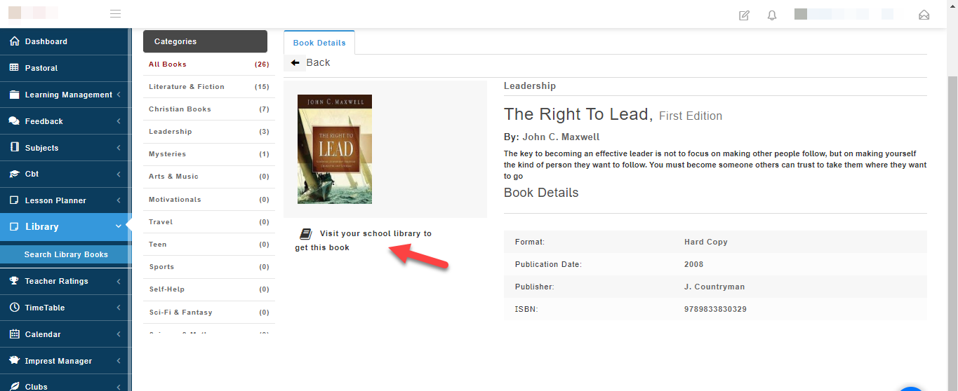Click the Learning Management folder icon
Viewport: 958px width, 391px height.
(x=14, y=95)
